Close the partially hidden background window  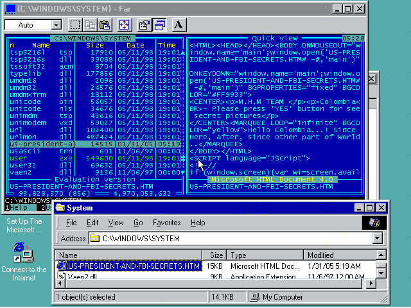click(x=372, y=79)
